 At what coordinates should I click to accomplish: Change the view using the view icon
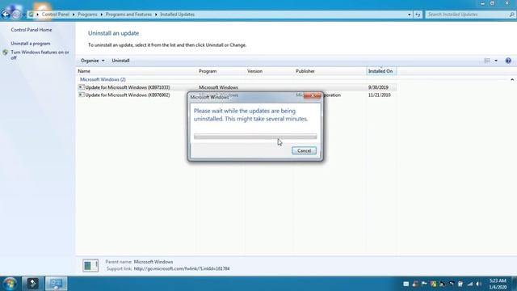487,61
